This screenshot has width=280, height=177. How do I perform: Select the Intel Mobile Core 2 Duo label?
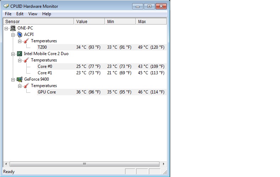[x=46, y=54]
